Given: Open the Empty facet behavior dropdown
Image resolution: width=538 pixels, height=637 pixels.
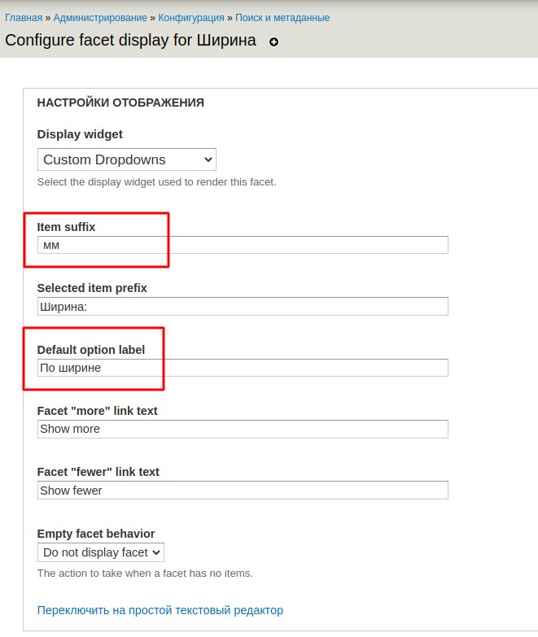Looking at the screenshot, I should (101, 552).
